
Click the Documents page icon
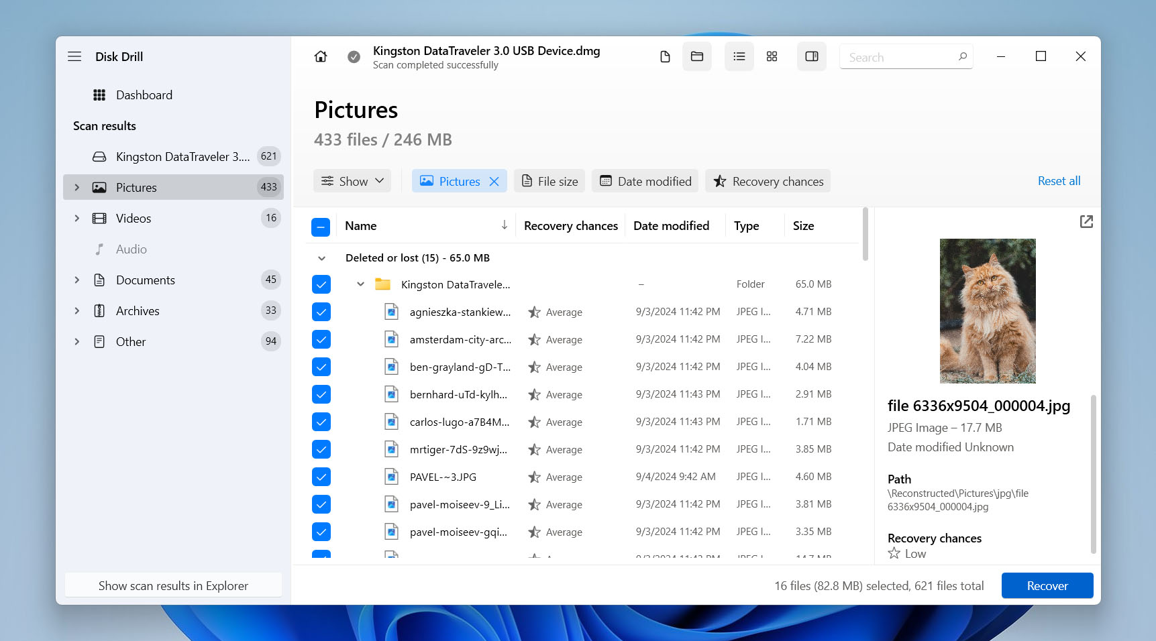click(x=99, y=280)
